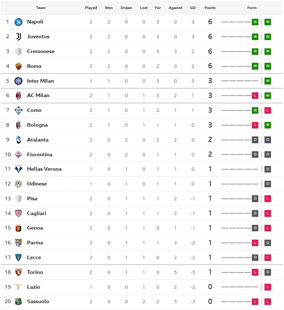Click Napoli's most recent W result
This screenshot has width=284, height=310.
pos(268,22)
